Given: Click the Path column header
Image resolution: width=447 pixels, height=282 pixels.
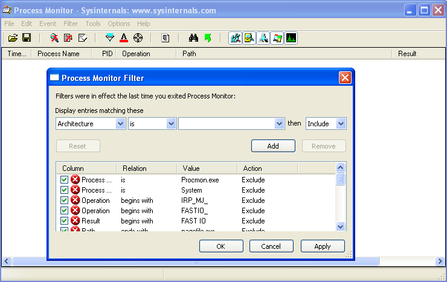Looking at the screenshot, I should (x=284, y=54).
